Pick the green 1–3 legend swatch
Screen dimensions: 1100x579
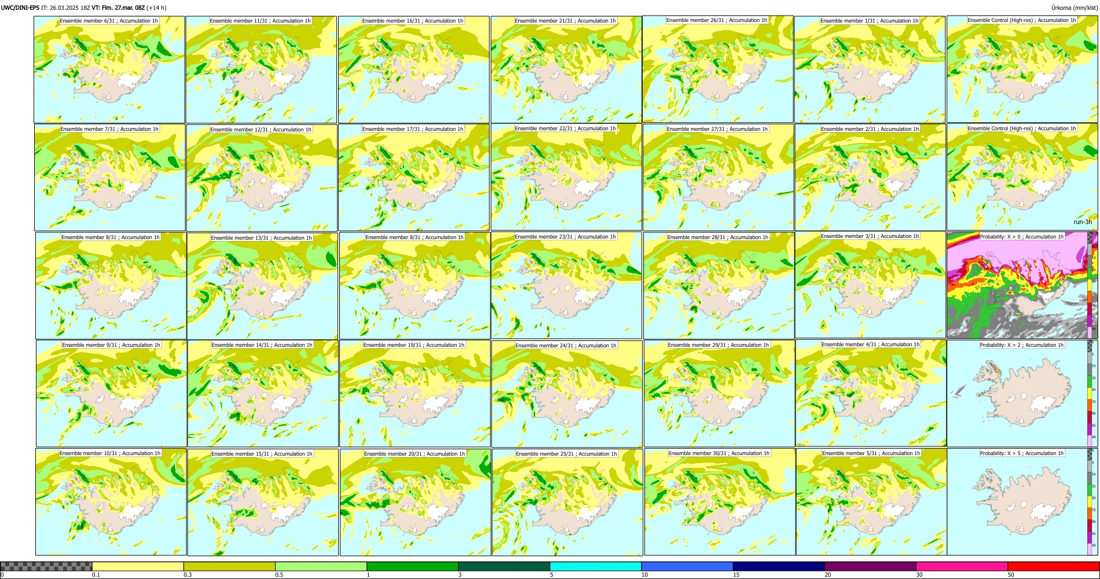pos(412,566)
